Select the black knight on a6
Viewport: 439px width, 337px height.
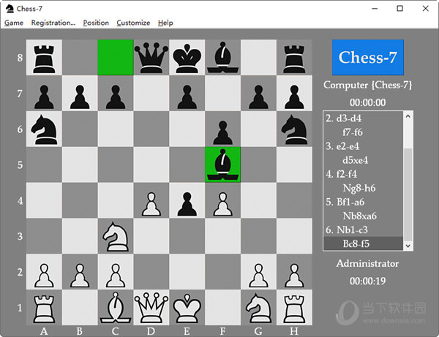point(43,129)
